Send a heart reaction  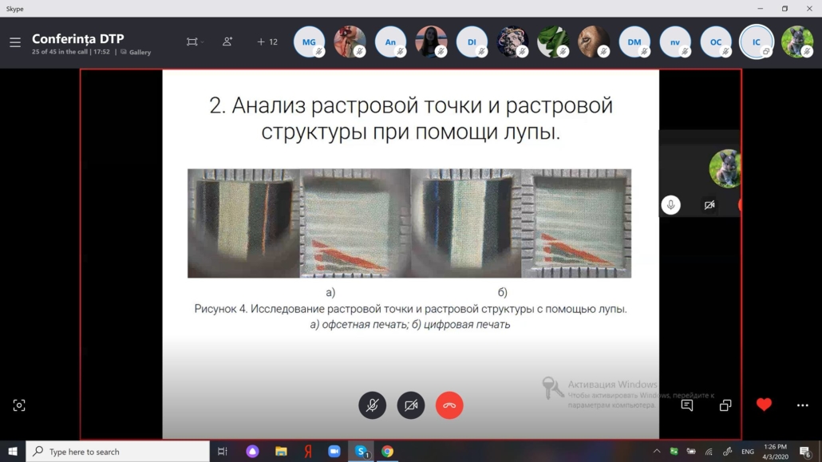764,405
